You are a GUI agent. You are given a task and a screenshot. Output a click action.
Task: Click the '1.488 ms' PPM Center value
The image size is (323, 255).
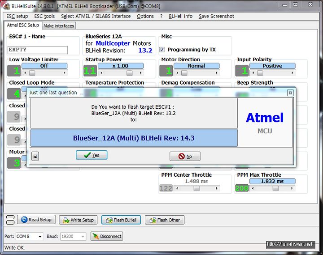pyautogui.click(x=196, y=181)
